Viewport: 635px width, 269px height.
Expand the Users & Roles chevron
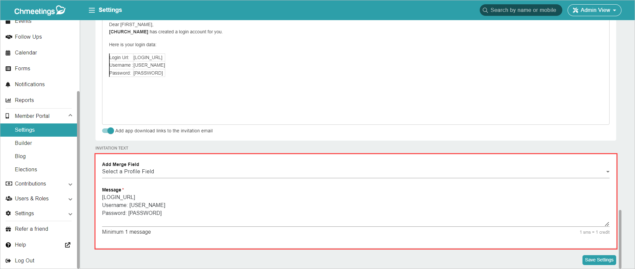pos(70,199)
